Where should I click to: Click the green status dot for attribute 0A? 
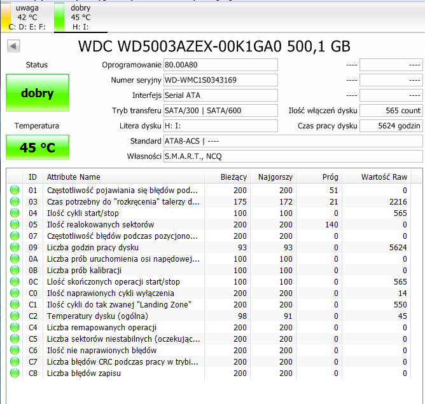(15, 259)
